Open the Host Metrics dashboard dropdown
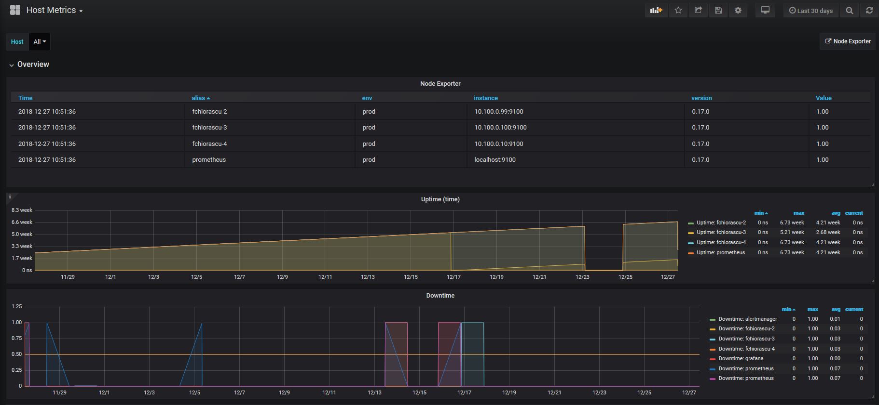The width and height of the screenshot is (879, 405). [55, 10]
